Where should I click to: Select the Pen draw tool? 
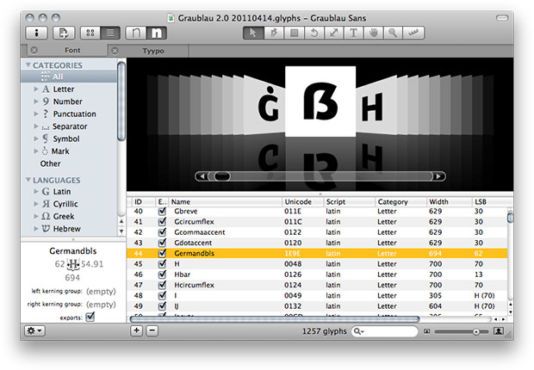tap(274, 33)
